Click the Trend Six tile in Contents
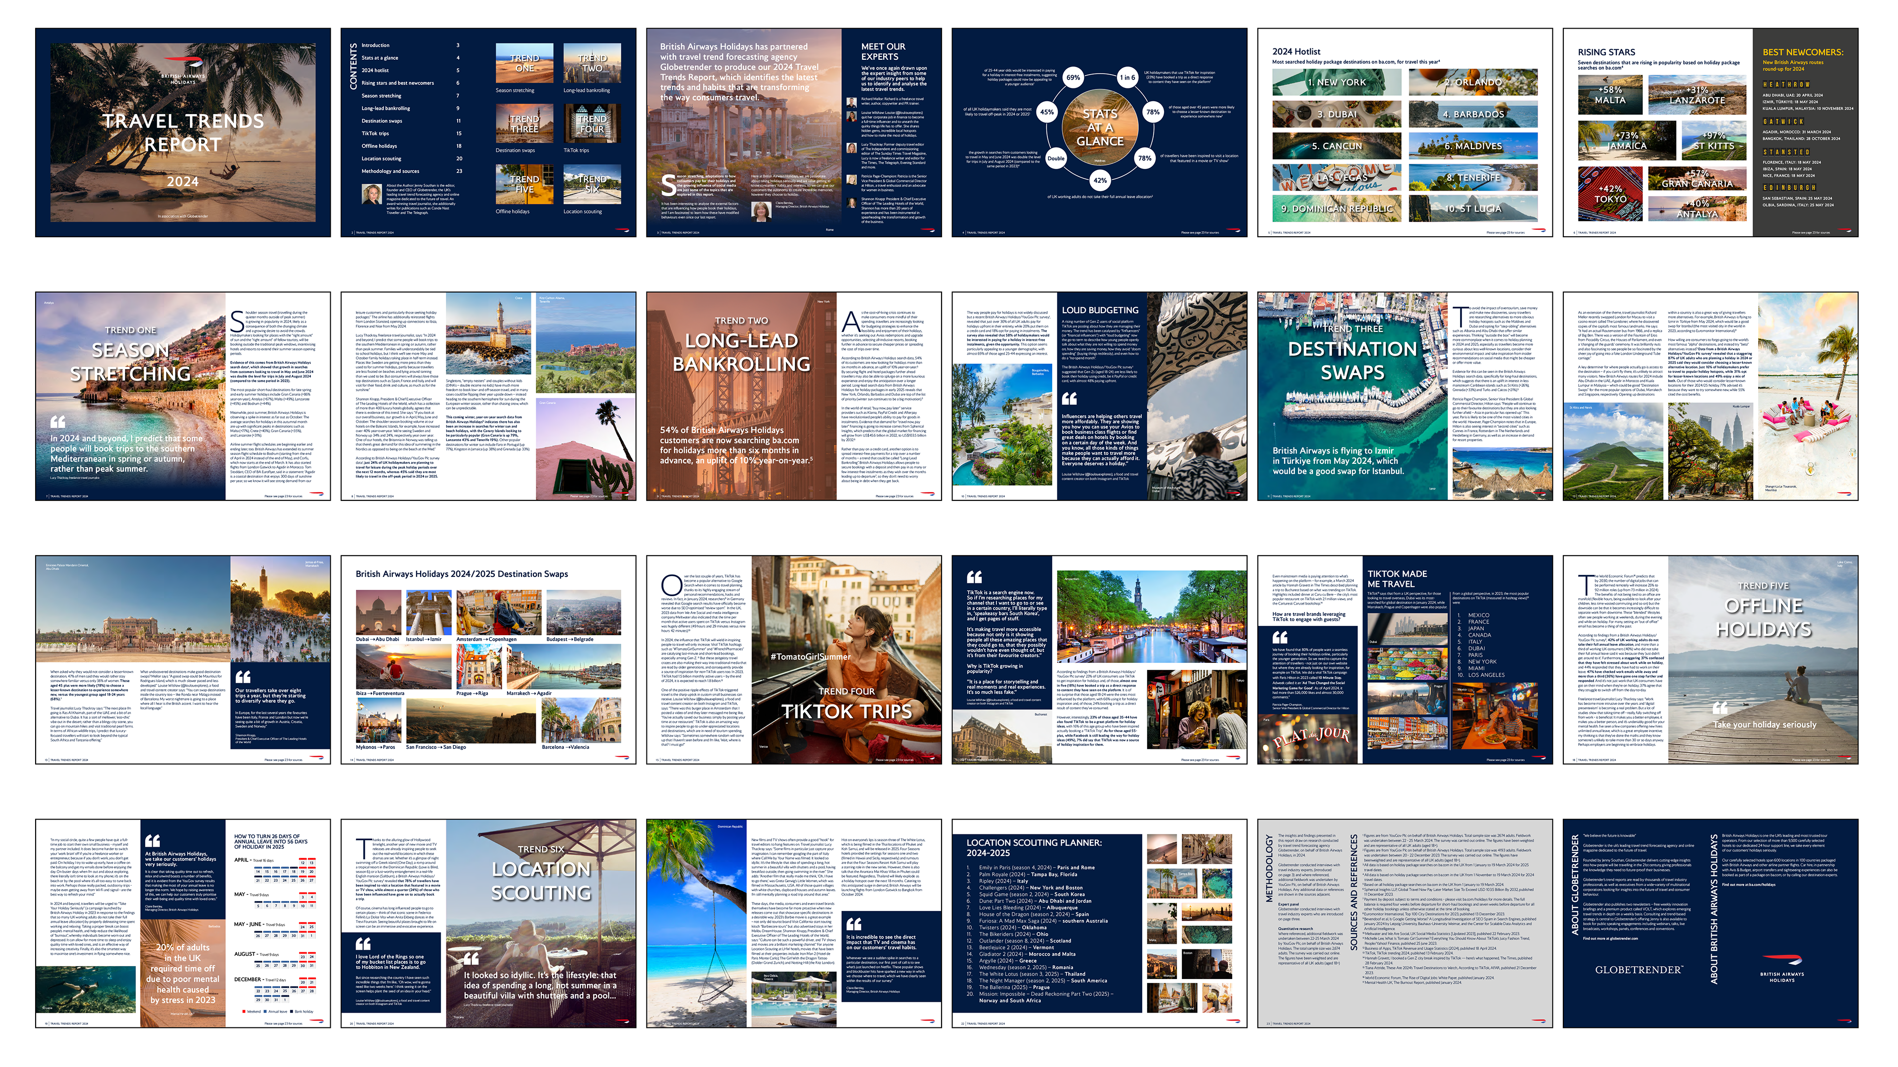The image size is (1898, 1067). [x=593, y=185]
